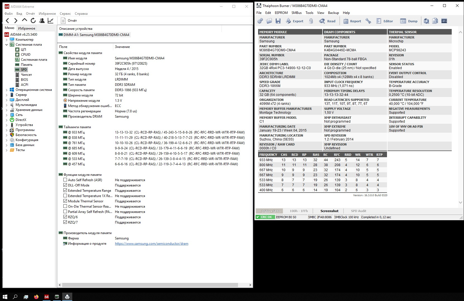Expand the Тесты tree node
Image resolution: width=464 pixels, height=301 pixels.
[7, 150]
